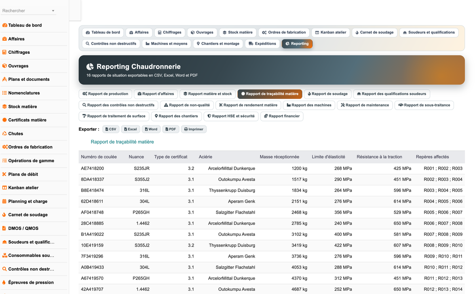This screenshot has height=294, width=475.
Task: Click the Opérations de gamme sidebar icon
Action: 5,161
